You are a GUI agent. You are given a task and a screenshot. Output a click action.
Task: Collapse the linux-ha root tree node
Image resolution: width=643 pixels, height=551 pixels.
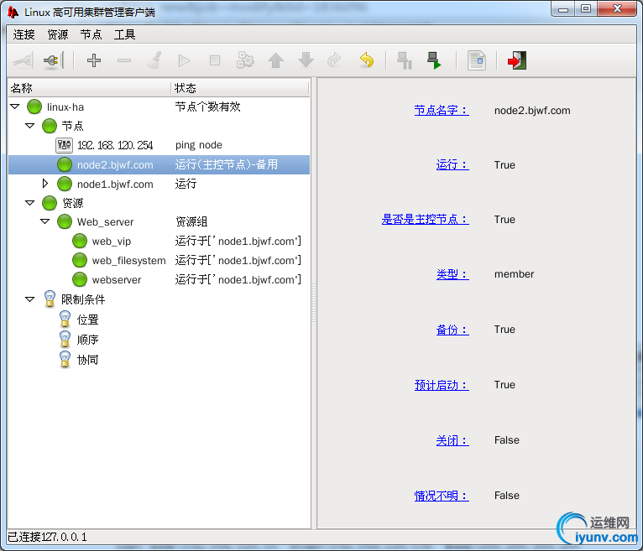[15, 107]
